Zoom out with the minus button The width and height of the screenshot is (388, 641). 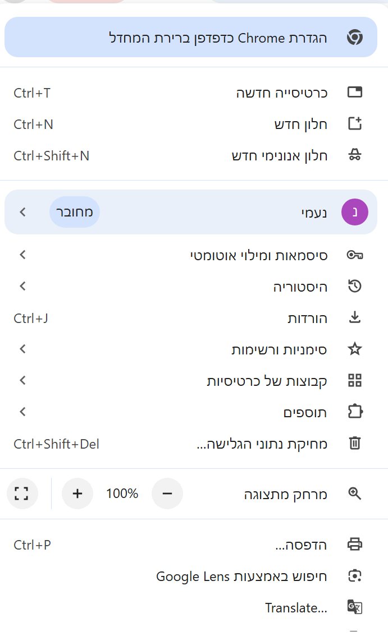167,494
